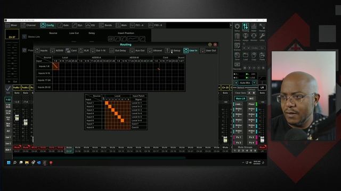The width and height of the screenshot is (341, 191).
Task: Click the Input 1 patch cell on diagonal
Action: pos(107,103)
